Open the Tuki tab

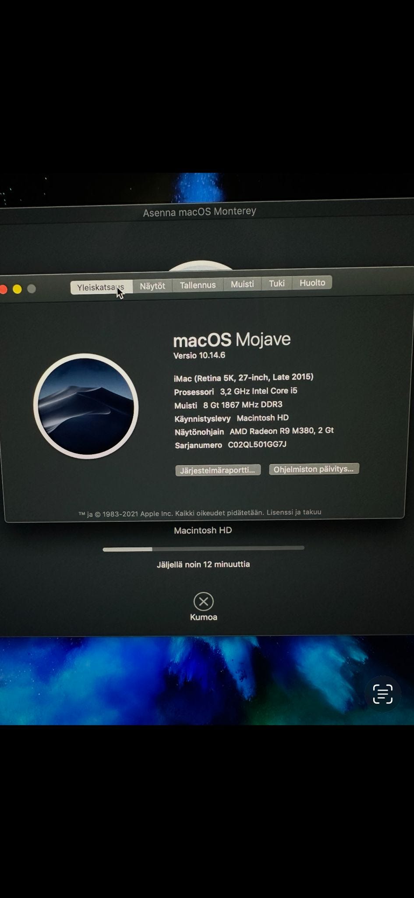(276, 283)
